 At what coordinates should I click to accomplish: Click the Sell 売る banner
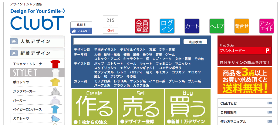click(x=141, y=107)
